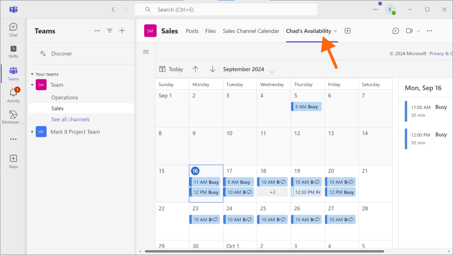Open the meeting options dropdown arrow
This screenshot has height=255, width=453.
[x=418, y=31]
